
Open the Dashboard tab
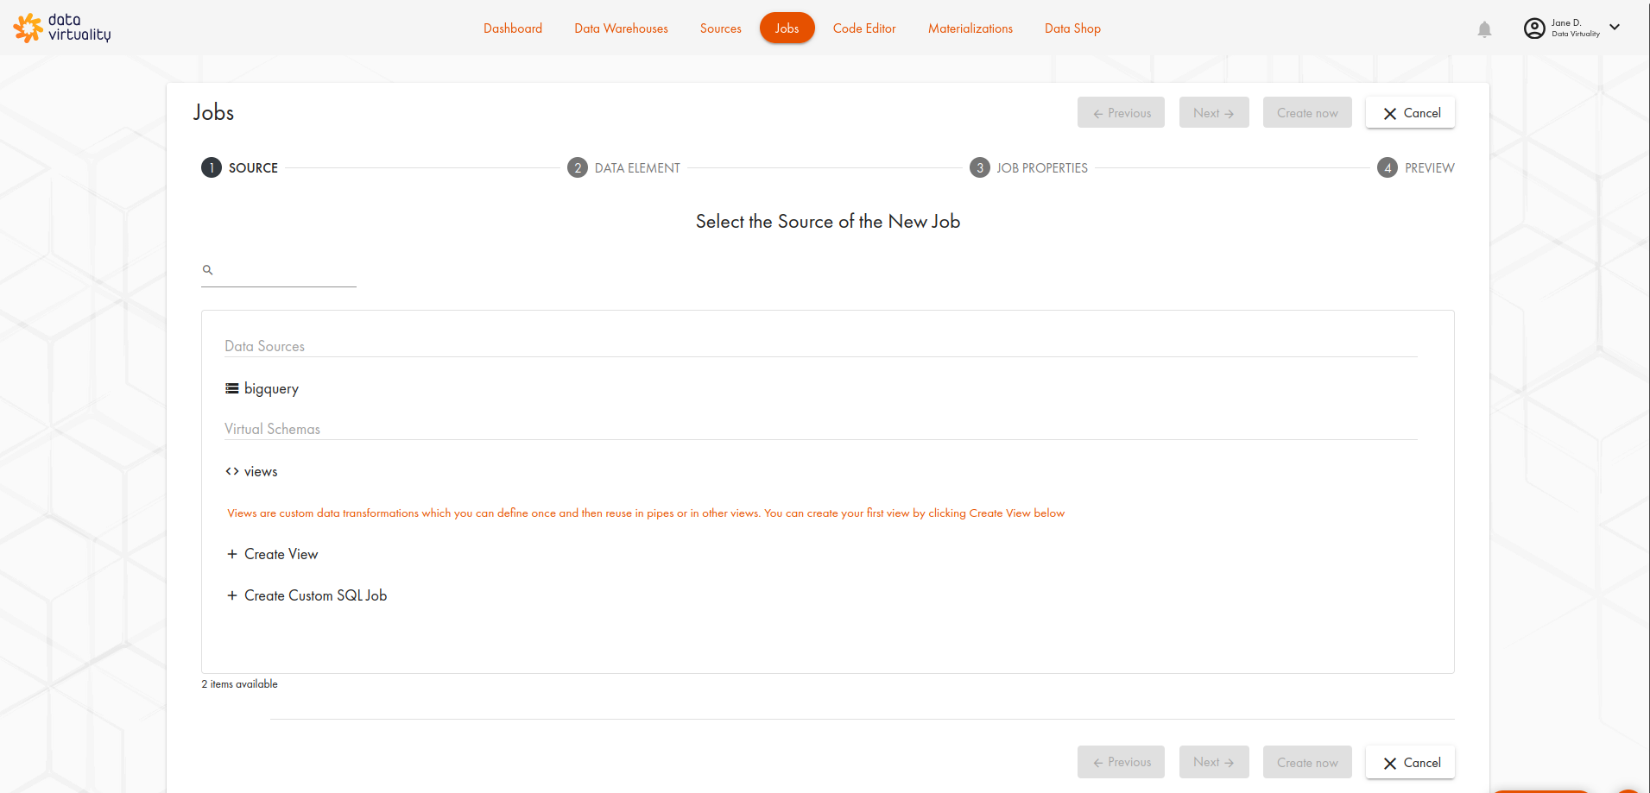pos(513,28)
